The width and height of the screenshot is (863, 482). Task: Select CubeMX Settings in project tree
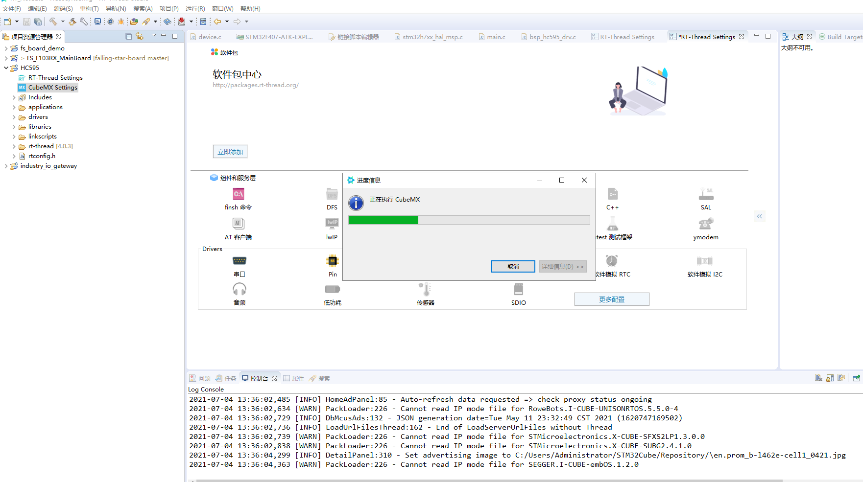coord(48,88)
